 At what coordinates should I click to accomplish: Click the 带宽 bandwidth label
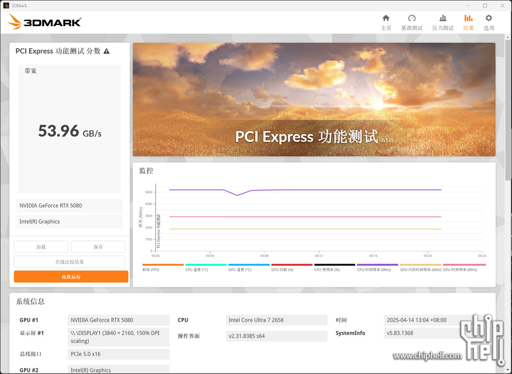31,71
